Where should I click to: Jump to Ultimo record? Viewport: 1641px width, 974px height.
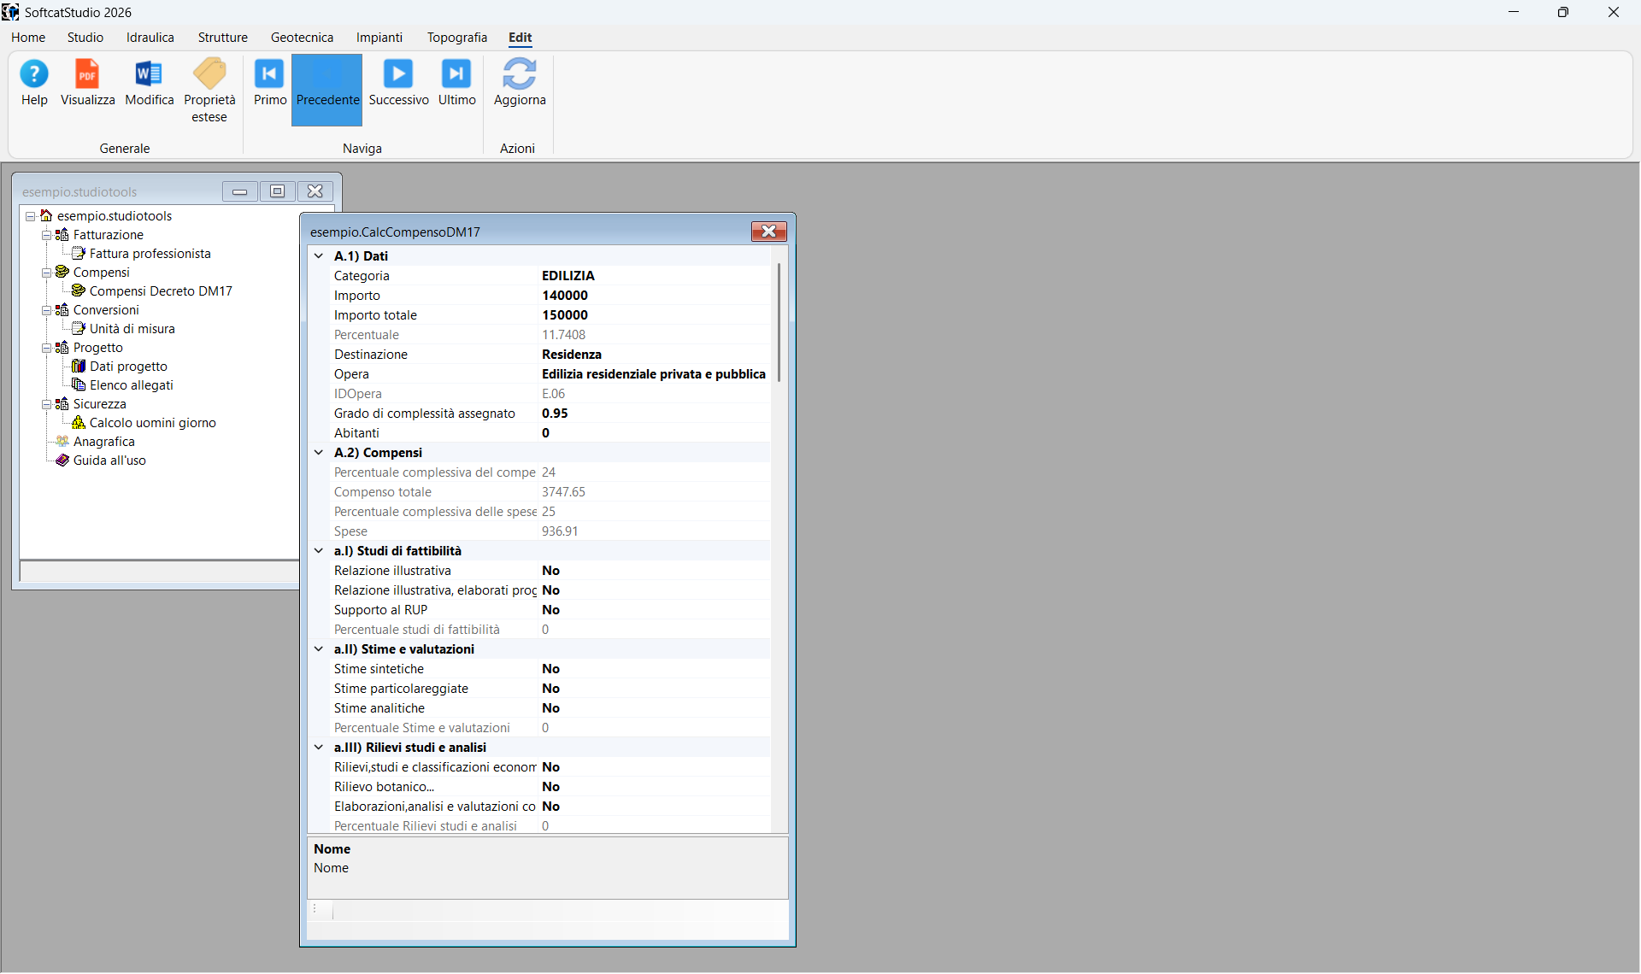[x=456, y=83]
